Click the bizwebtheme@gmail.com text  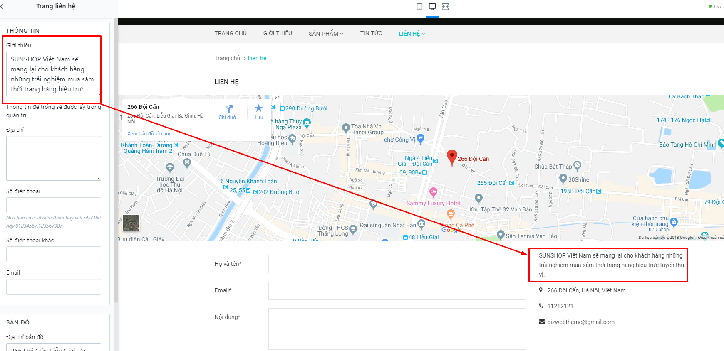click(x=581, y=322)
